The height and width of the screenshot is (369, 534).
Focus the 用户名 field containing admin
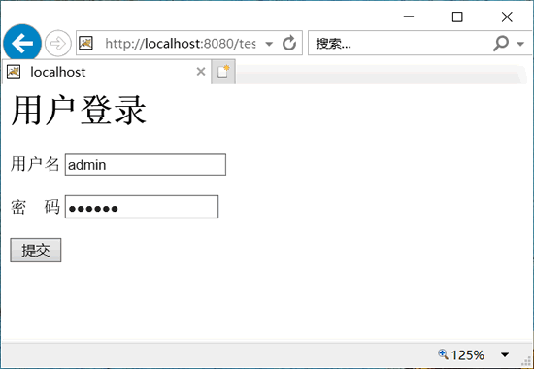146,165
